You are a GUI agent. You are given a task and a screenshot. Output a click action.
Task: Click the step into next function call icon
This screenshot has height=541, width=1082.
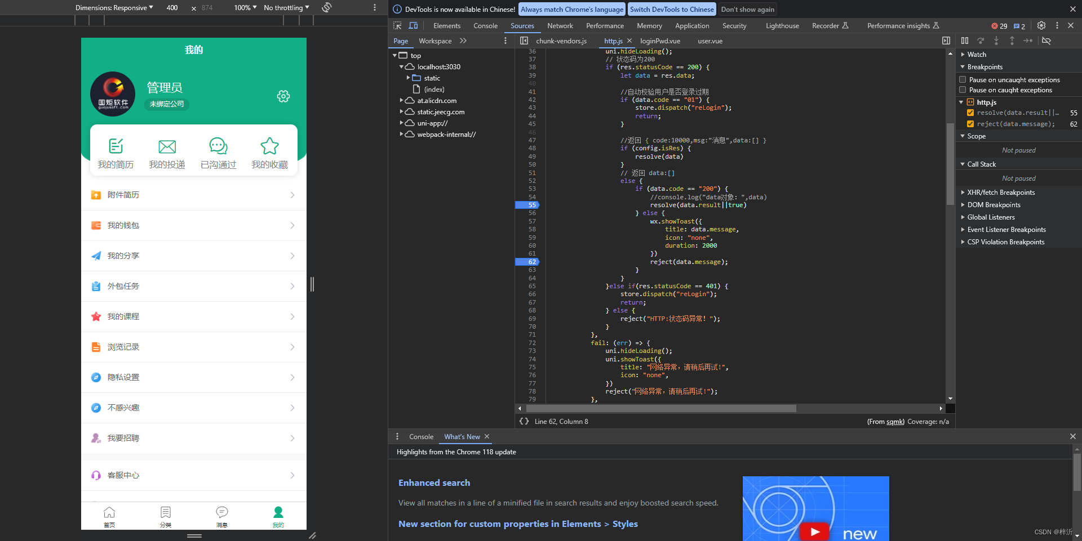coord(996,41)
